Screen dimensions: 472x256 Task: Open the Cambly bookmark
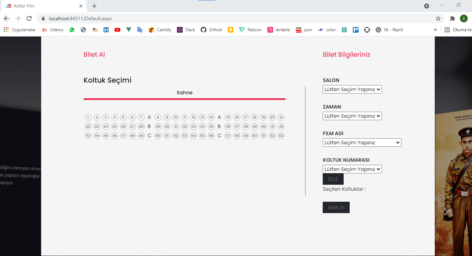point(160,30)
